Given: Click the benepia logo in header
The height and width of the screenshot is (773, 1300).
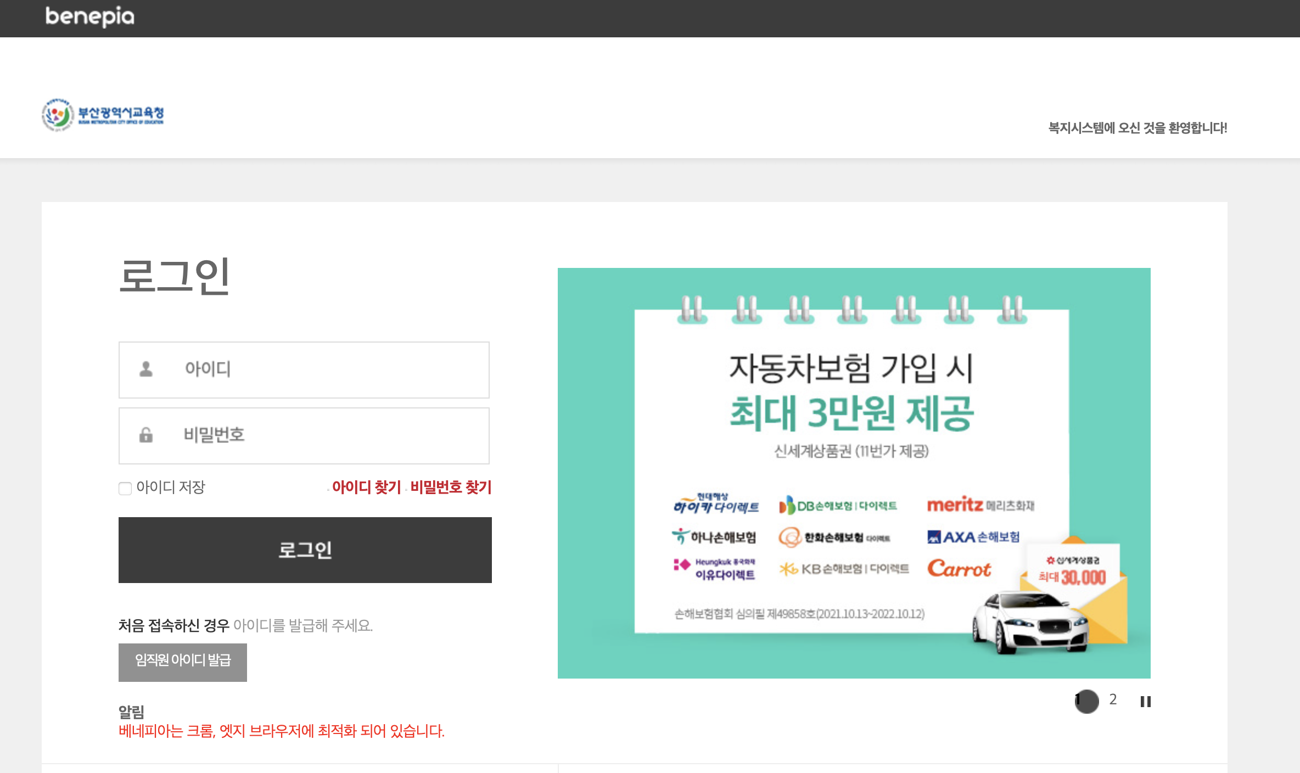Looking at the screenshot, I should coord(90,17).
